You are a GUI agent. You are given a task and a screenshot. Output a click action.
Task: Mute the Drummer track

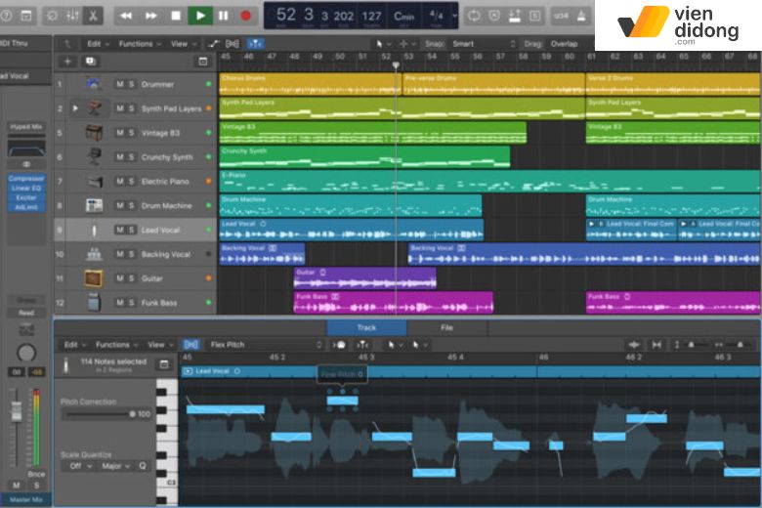(119, 84)
